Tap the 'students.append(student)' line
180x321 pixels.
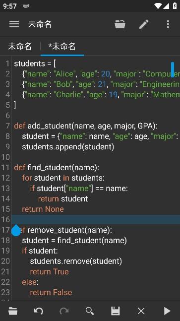click(x=68, y=146)
